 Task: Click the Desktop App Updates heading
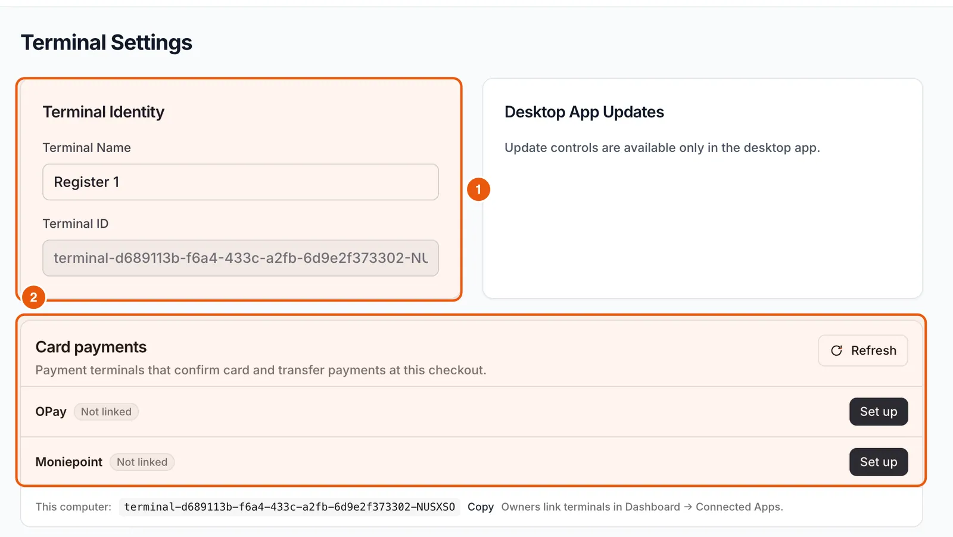point(584,112)
